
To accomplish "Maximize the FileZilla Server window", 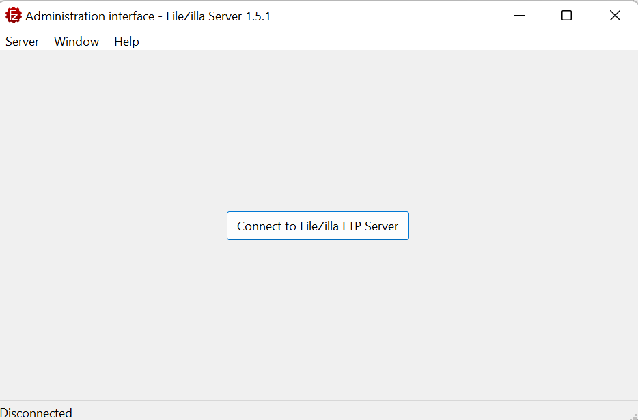I will pyautogui.click(x=566, y=16).
